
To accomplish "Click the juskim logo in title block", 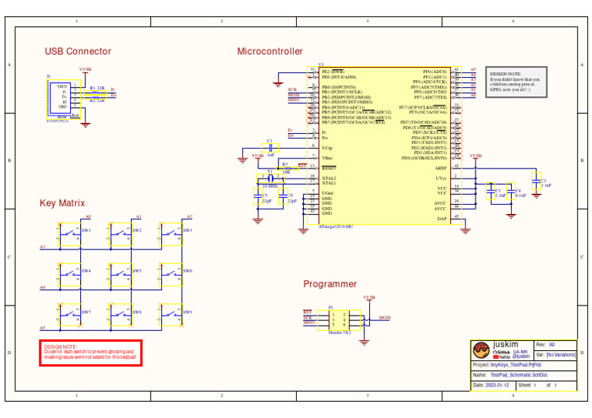I will pyautogui.click(x=481, y=350).
